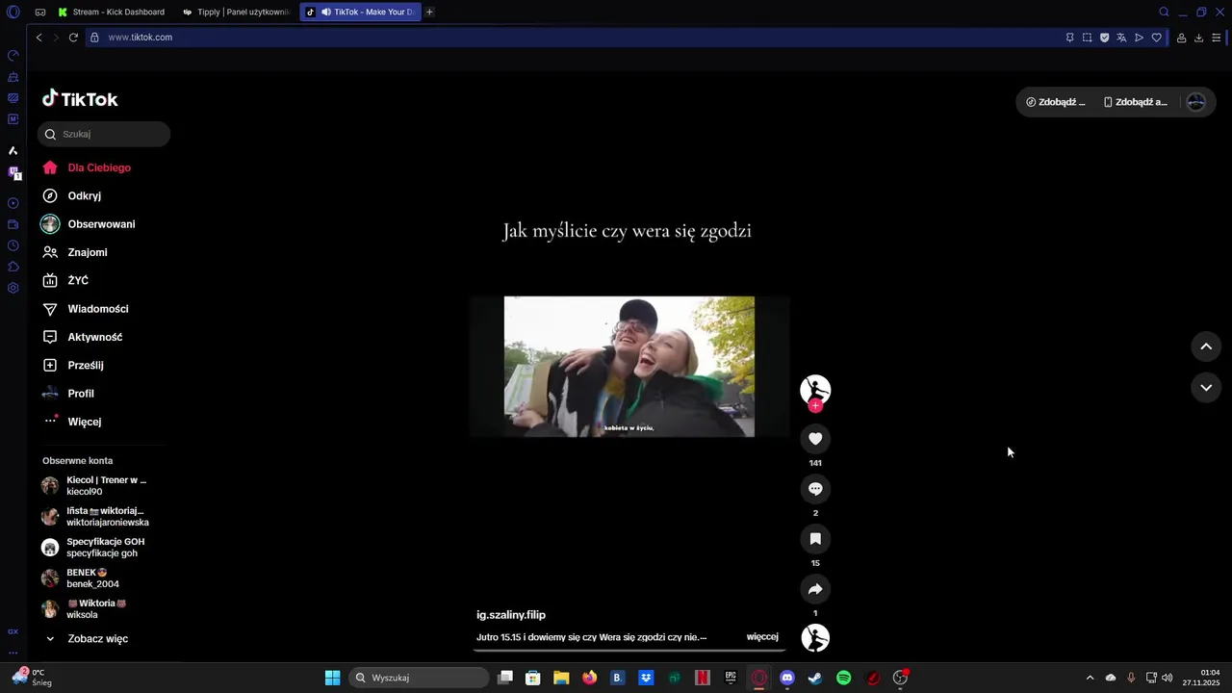
Task: Expand caption with więcej
Action: point(762,637)
